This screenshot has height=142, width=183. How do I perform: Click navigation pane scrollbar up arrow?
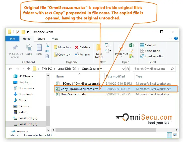click(48, 75)
